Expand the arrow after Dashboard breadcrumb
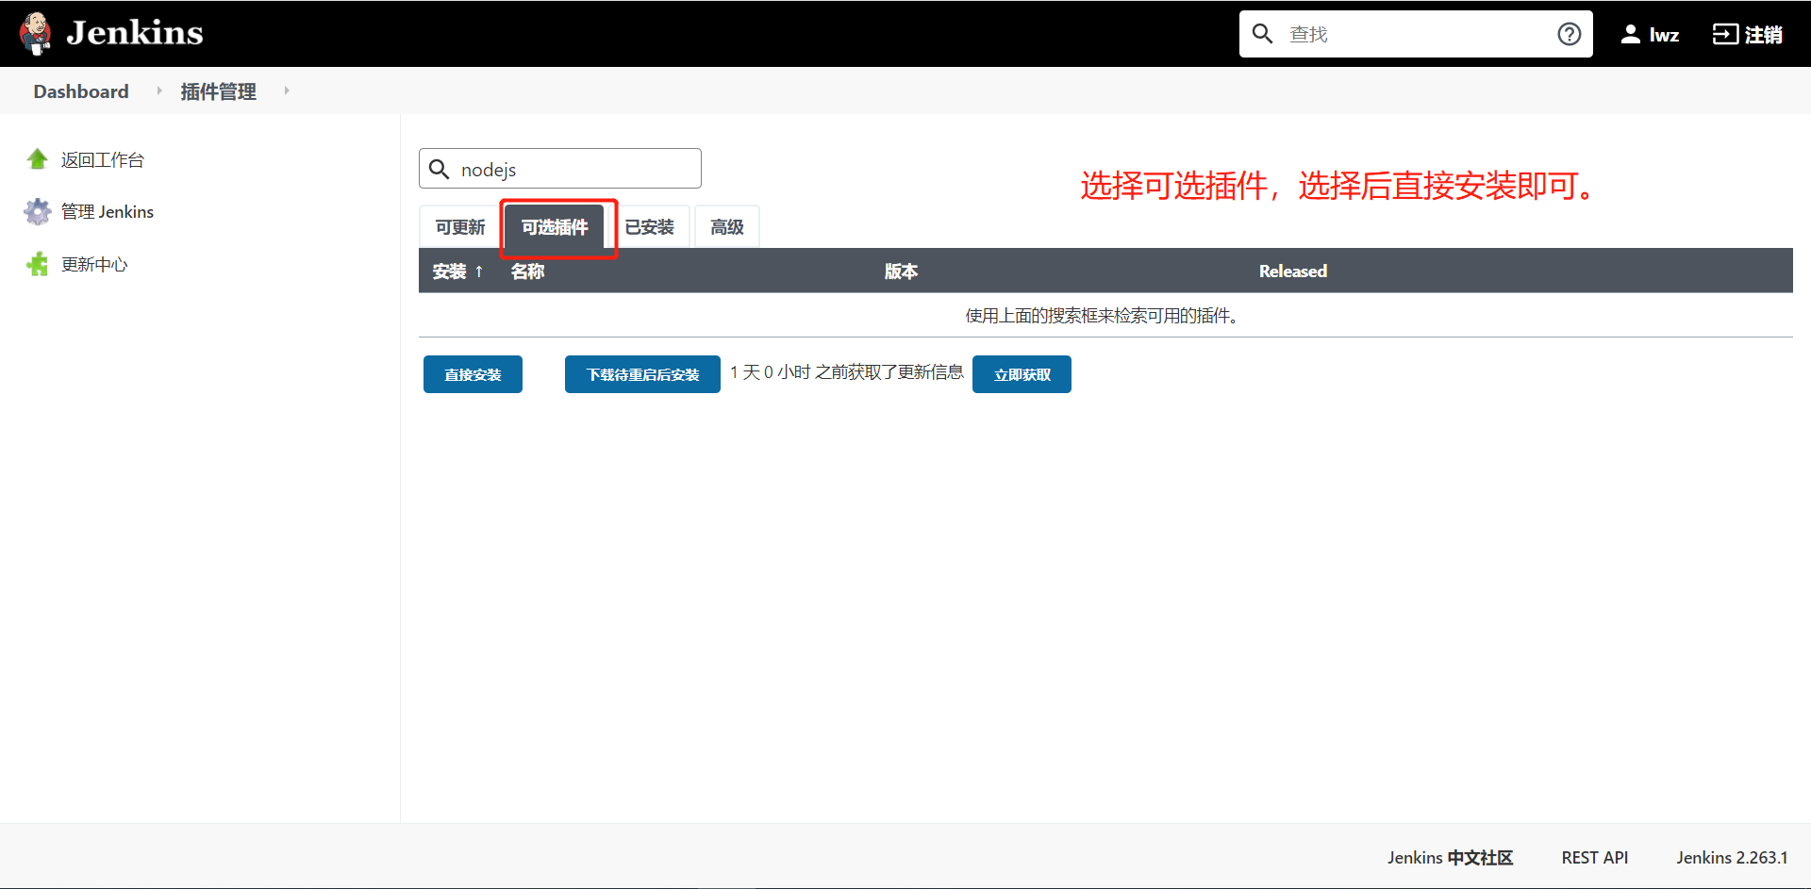Viewport: 1811px width, 889px height. (159, 91)
